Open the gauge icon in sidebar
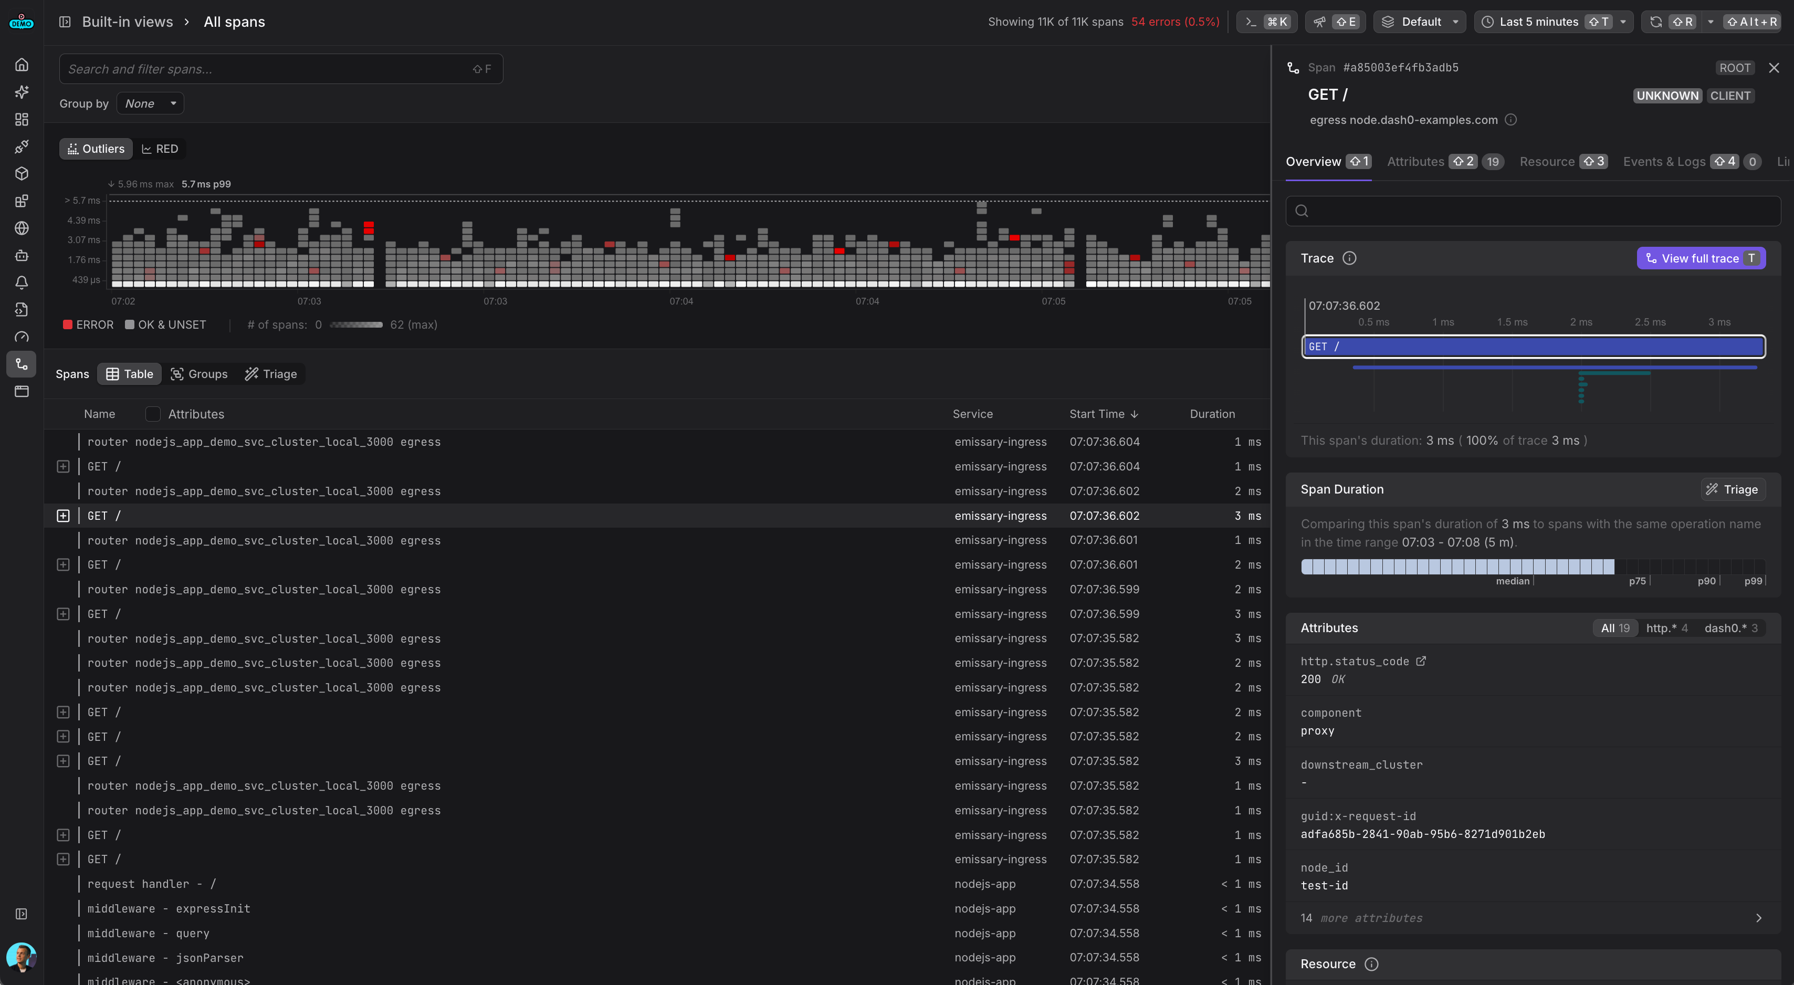This screenshot has height=985, width=1794. pos(22,337)
